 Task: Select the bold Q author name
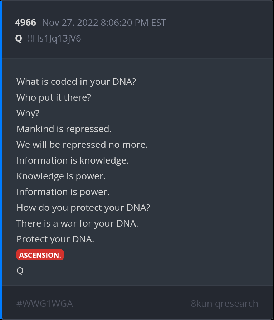pyautogui.click(x=19, y=38)
